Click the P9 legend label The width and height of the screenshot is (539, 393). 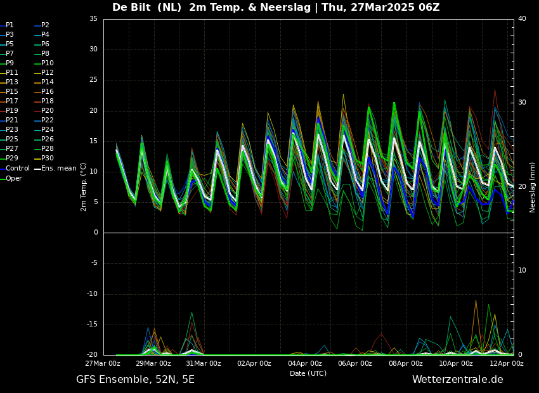click(x=10, y=63)
